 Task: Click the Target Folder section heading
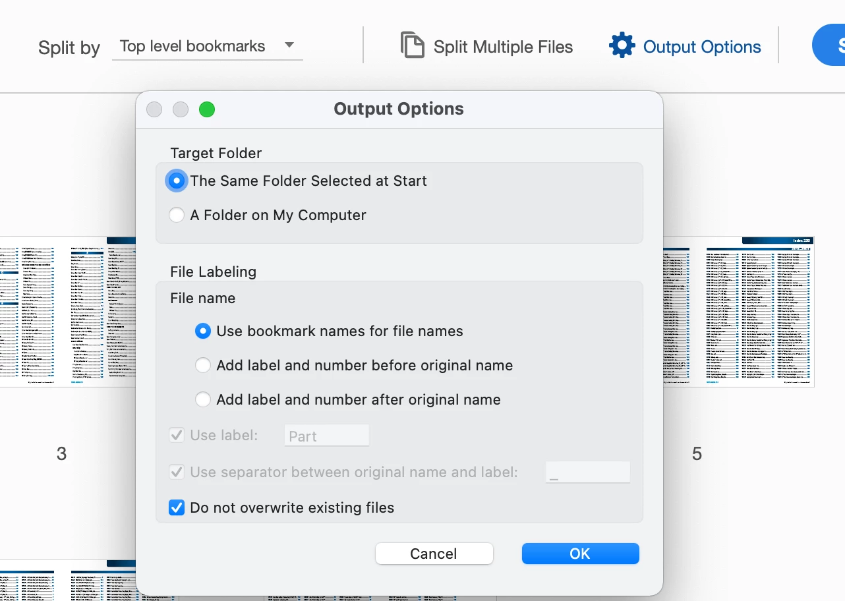tap(216, 153)
